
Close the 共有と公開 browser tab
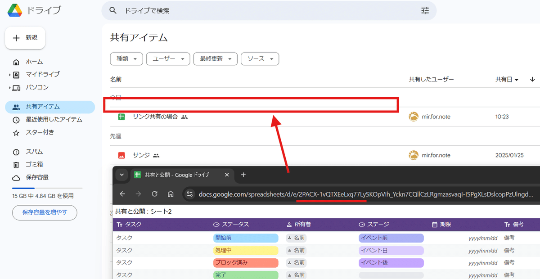(x=227, y=175)
